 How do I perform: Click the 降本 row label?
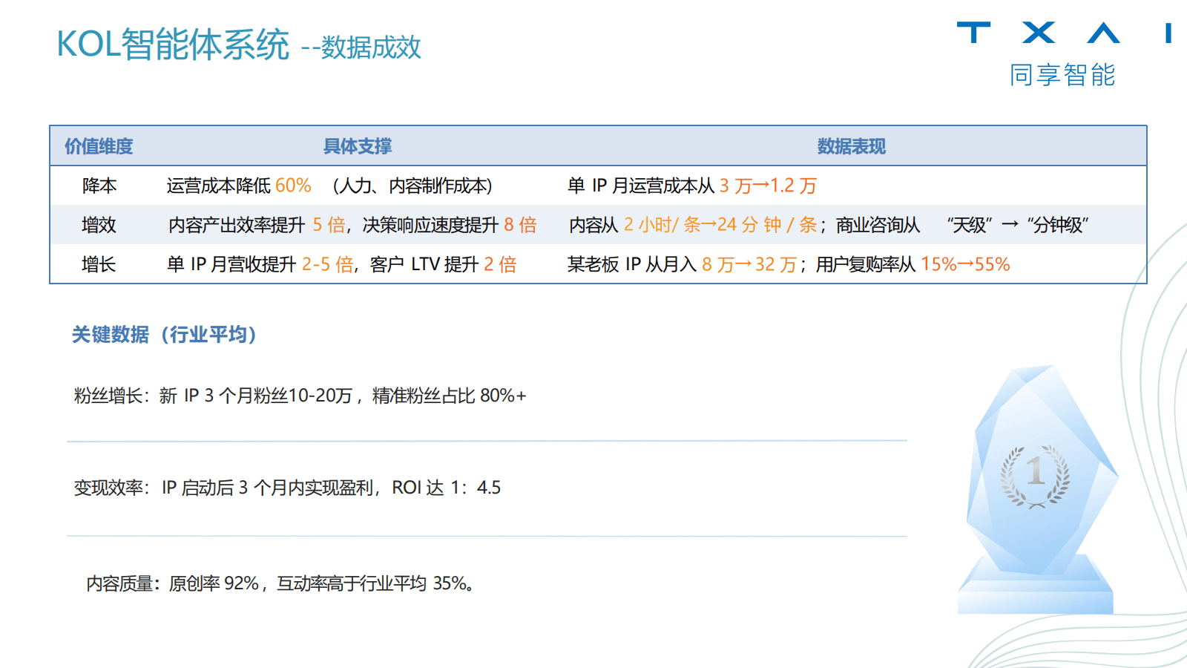[99, 186]
